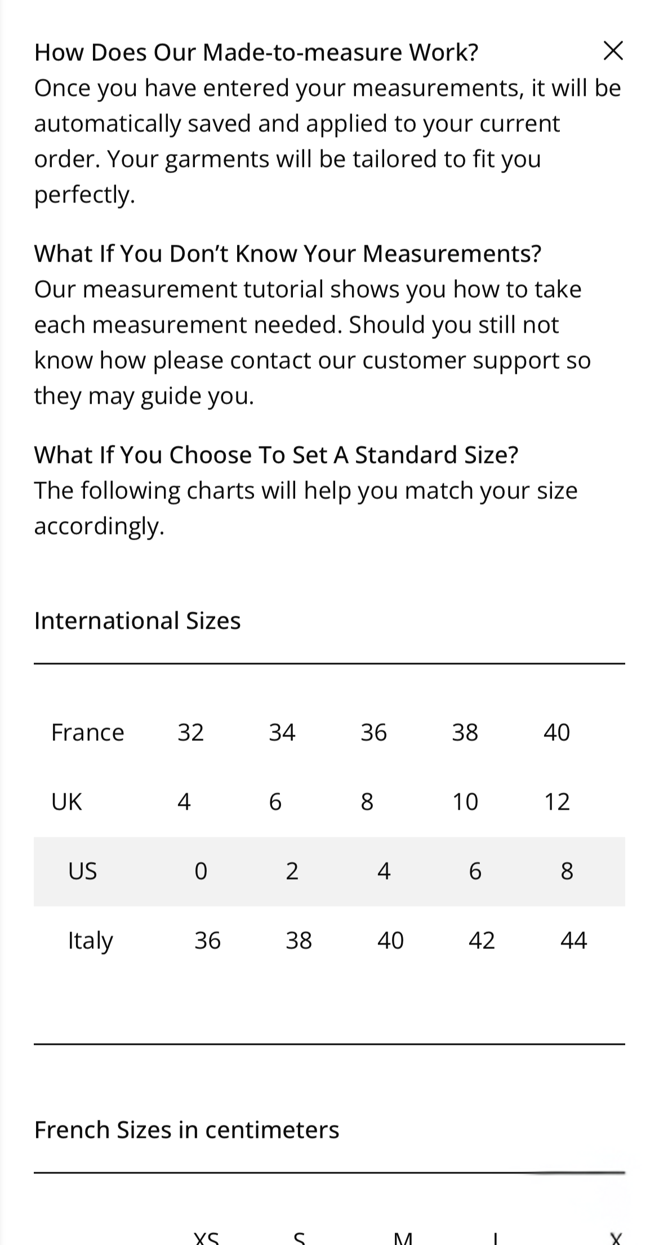Click UK size 12 in the table

557,801
